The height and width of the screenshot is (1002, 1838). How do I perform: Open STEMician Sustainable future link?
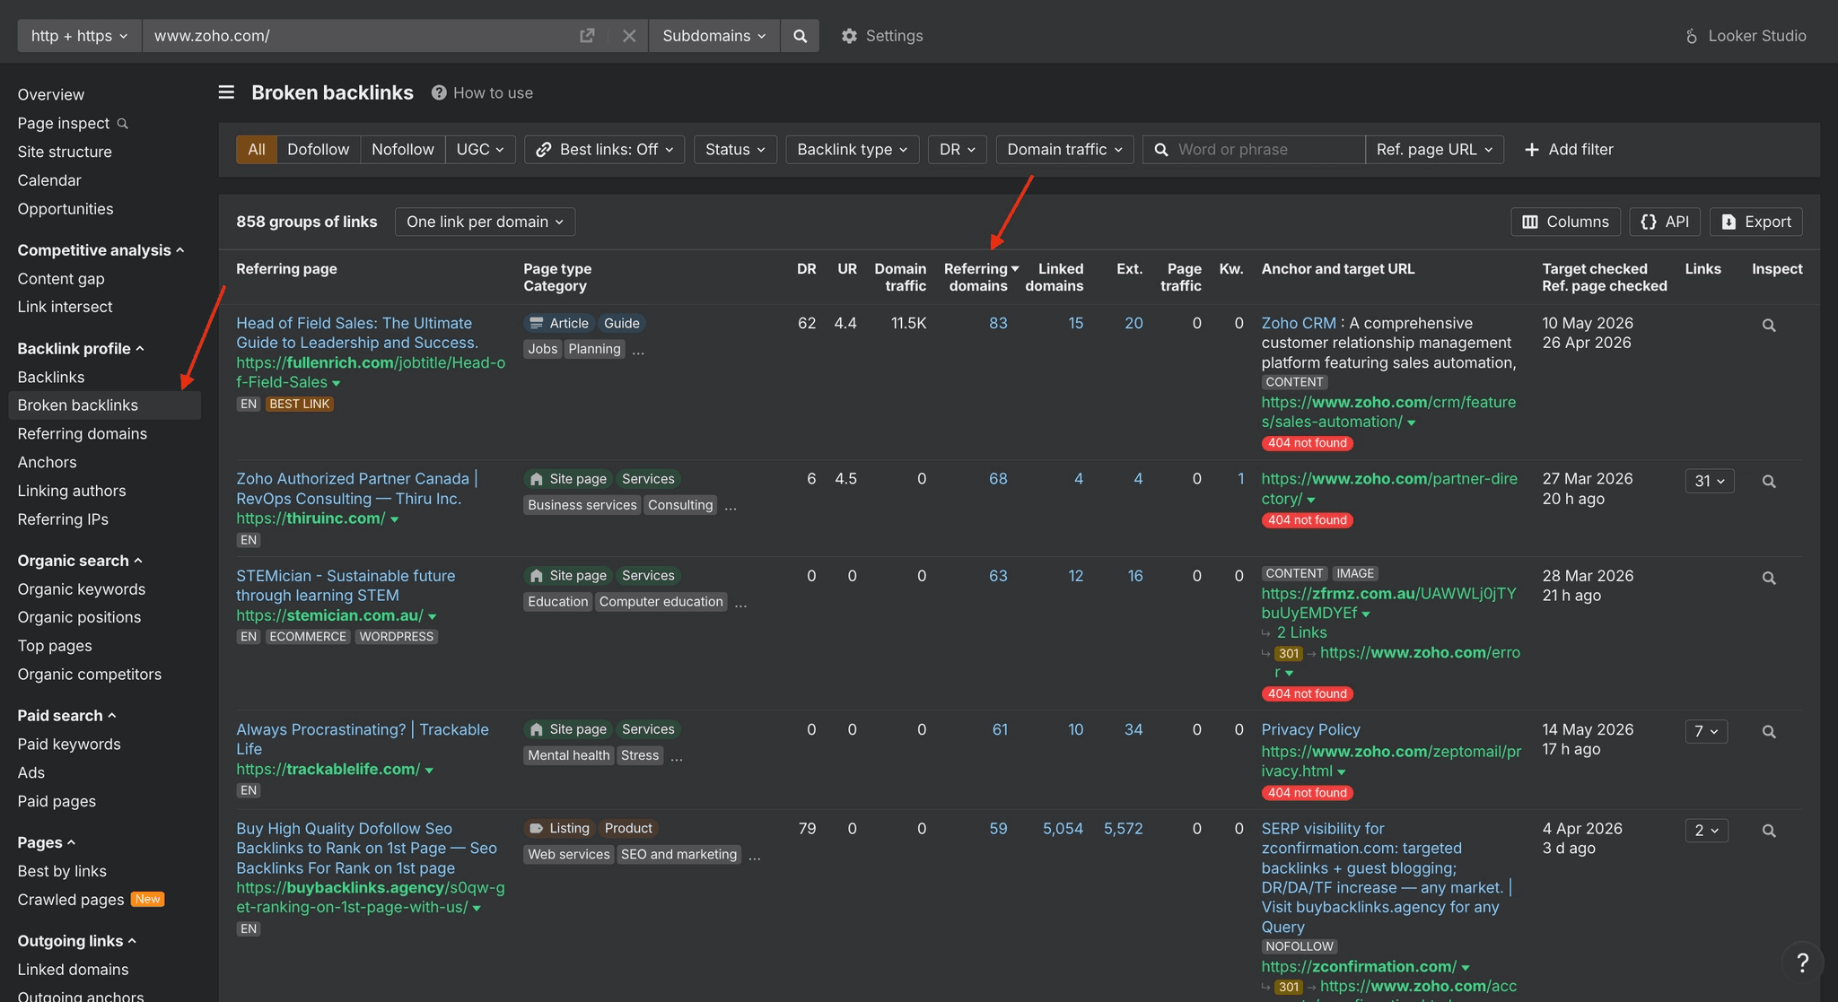(x=346, y=586)
